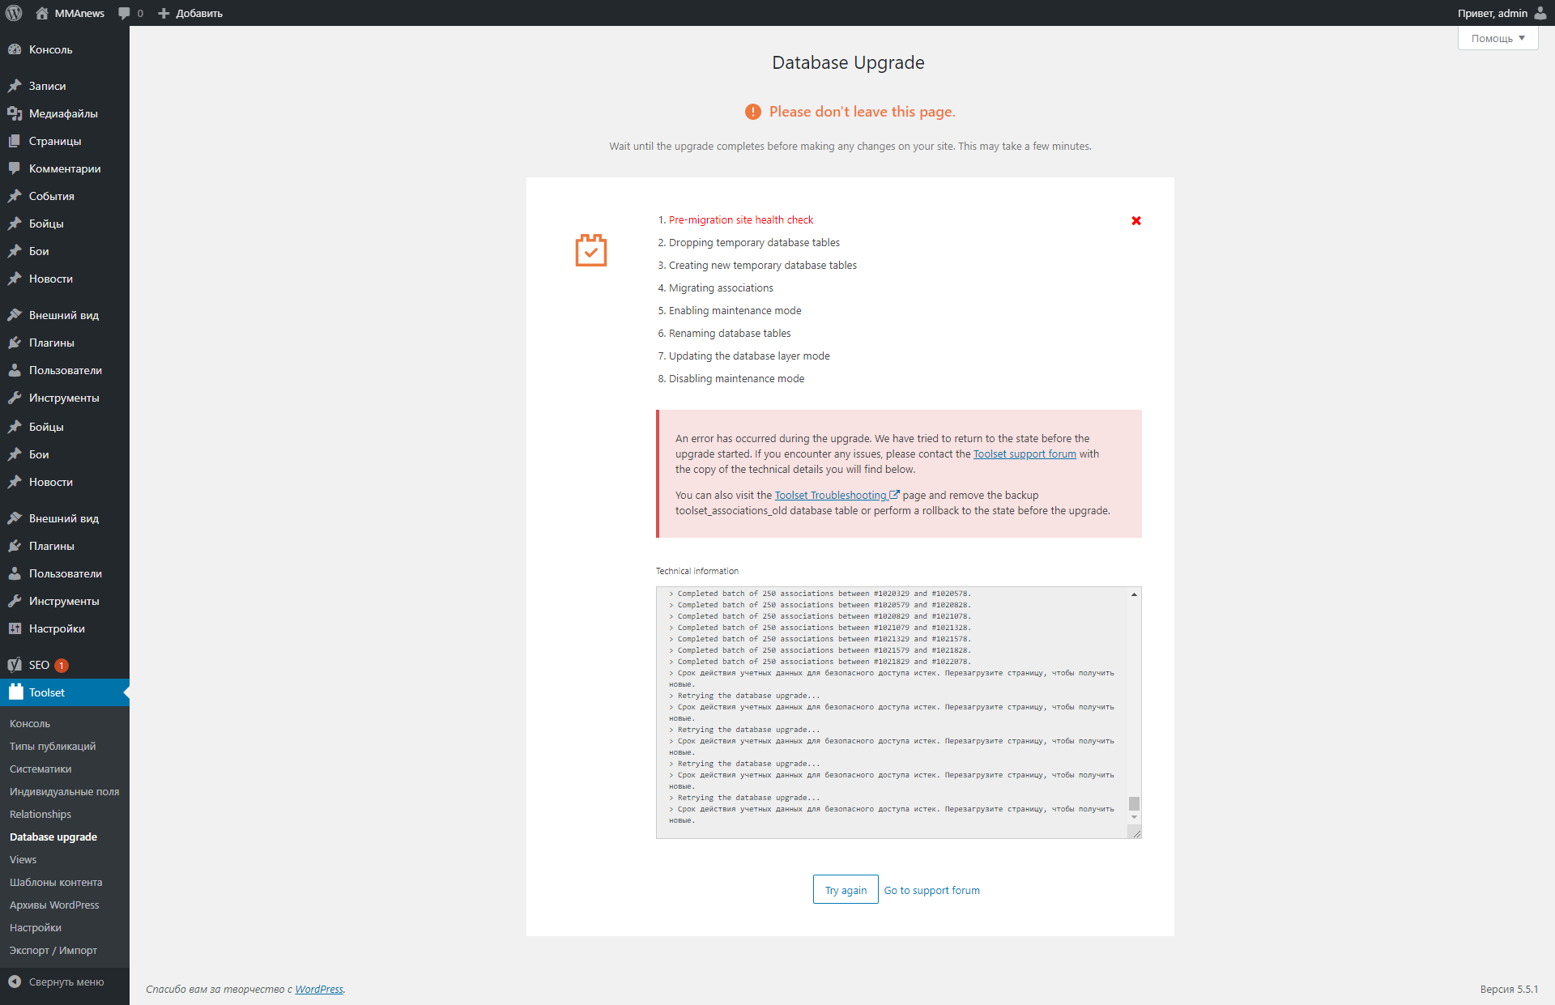Click the 'Версия 5.5.1' footer text

tap(1509, 989)
